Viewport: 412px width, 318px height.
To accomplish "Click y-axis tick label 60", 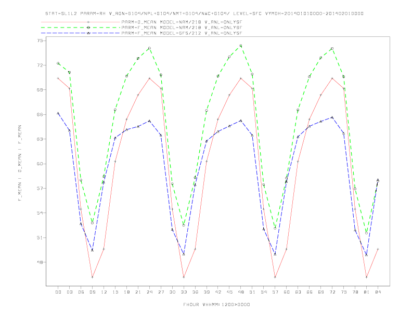I will click(x=40, y=164).
